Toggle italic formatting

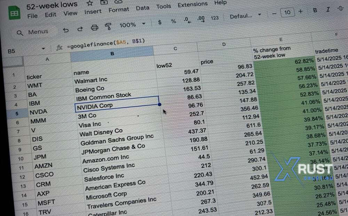(328, 10)
